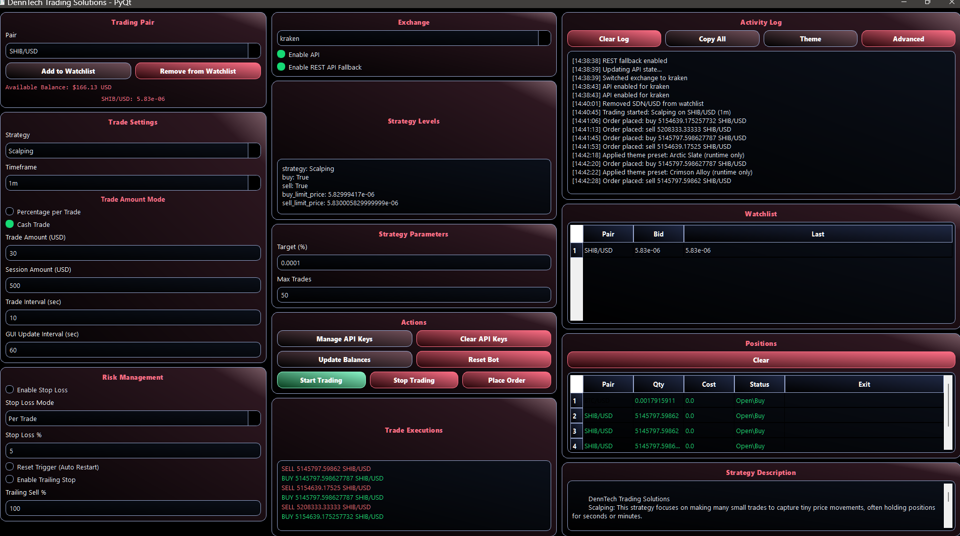Clear the activity log
This screenshot has width=960, height=536.
(613, 38)
